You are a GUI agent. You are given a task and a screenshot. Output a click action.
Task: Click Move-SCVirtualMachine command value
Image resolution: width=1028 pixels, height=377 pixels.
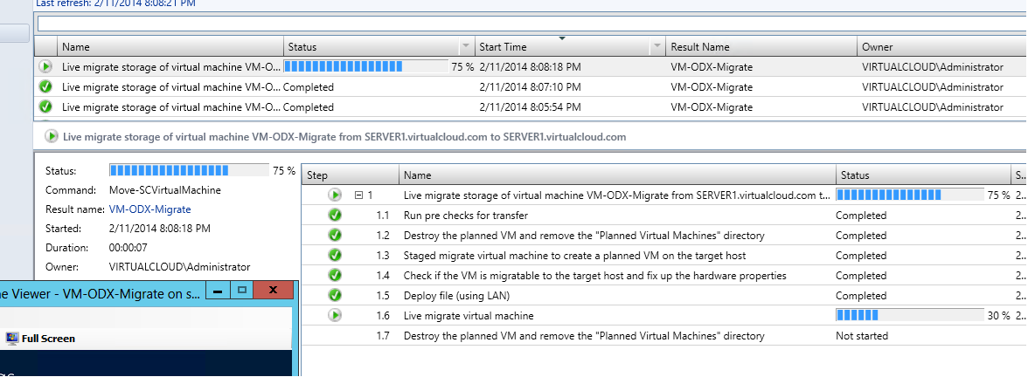pyautogui.click(x=164, y=190)
